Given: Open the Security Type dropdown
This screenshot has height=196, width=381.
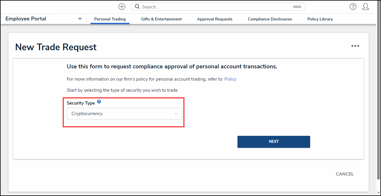Looking at the screenshot, I should click(x=124, y=114).
